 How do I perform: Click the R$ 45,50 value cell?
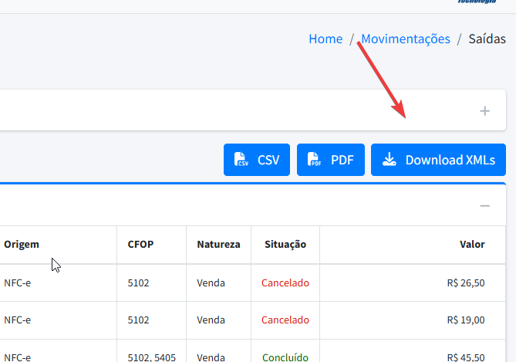point(465,357)
